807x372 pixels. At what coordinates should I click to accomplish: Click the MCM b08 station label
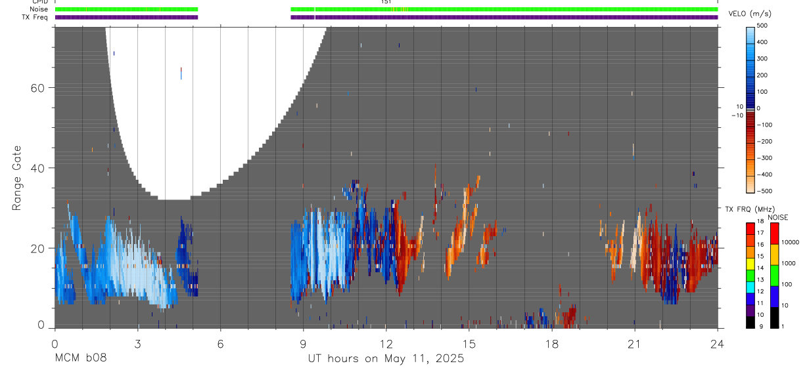pyautogui.click(x=80, y=359)
